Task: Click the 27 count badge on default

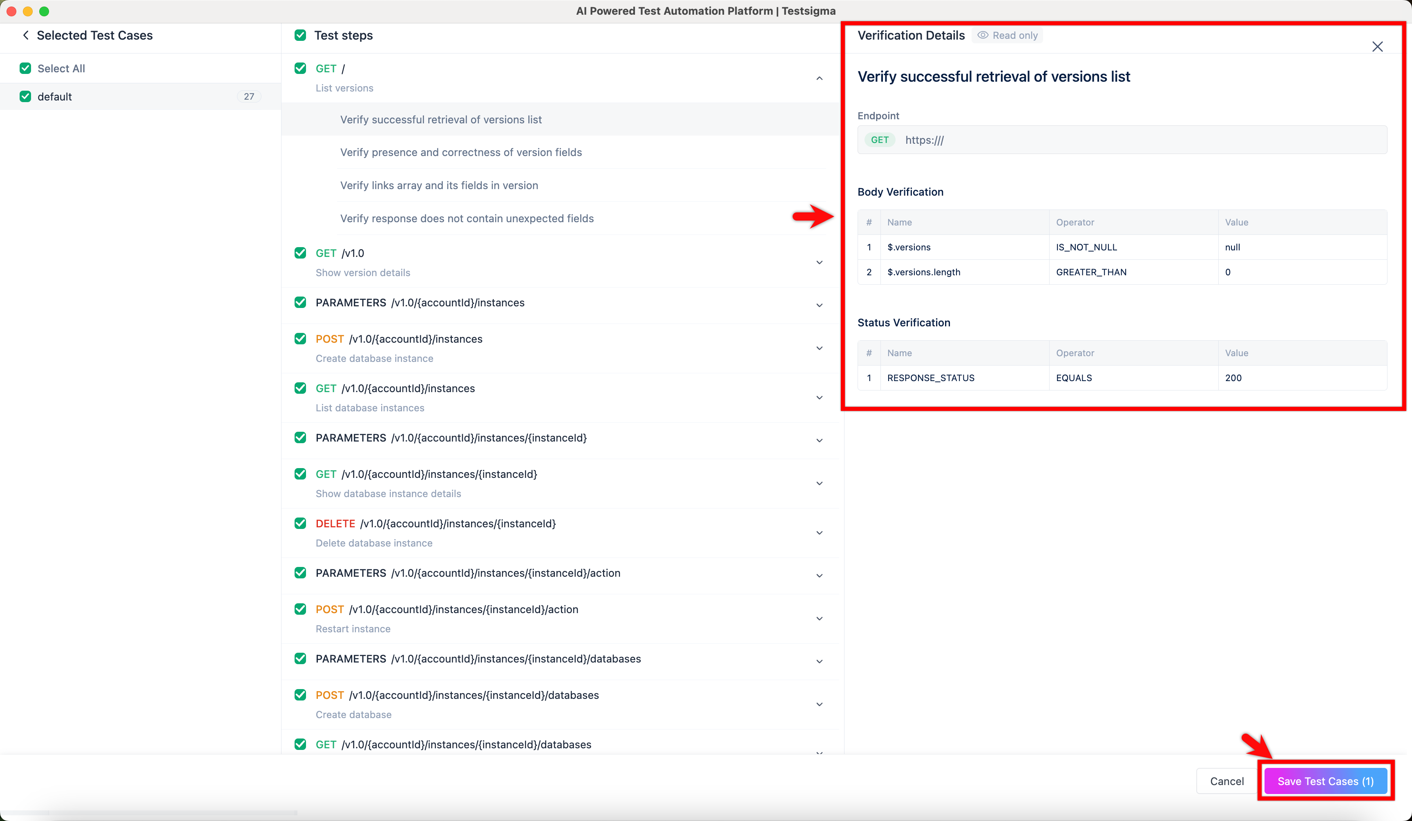Action: pyautogui.click(x=249, y=96)
